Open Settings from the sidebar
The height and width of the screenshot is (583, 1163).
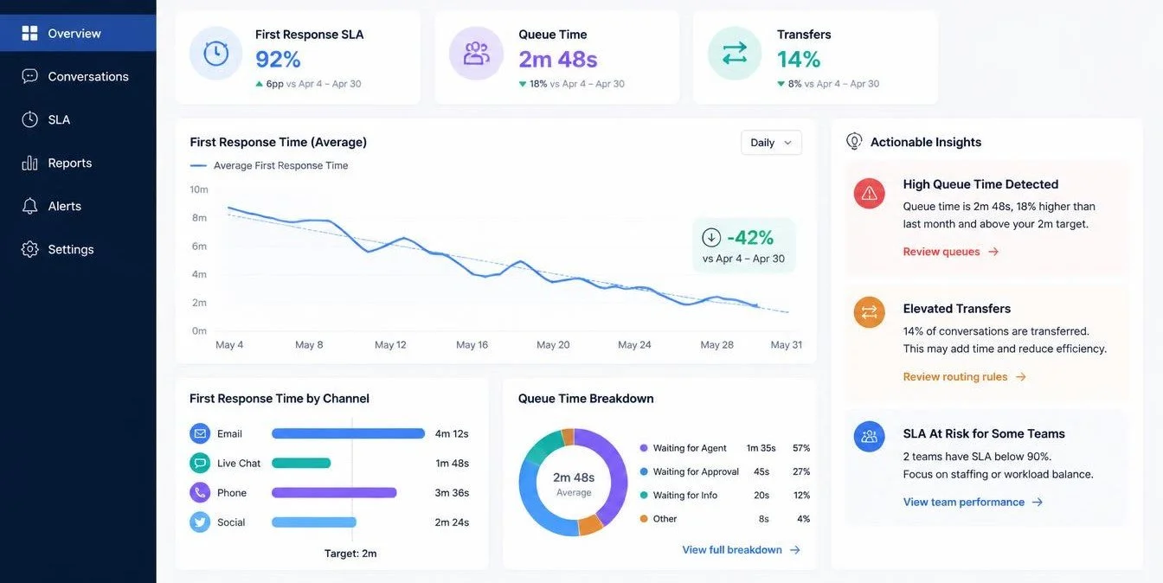[78, 249]
